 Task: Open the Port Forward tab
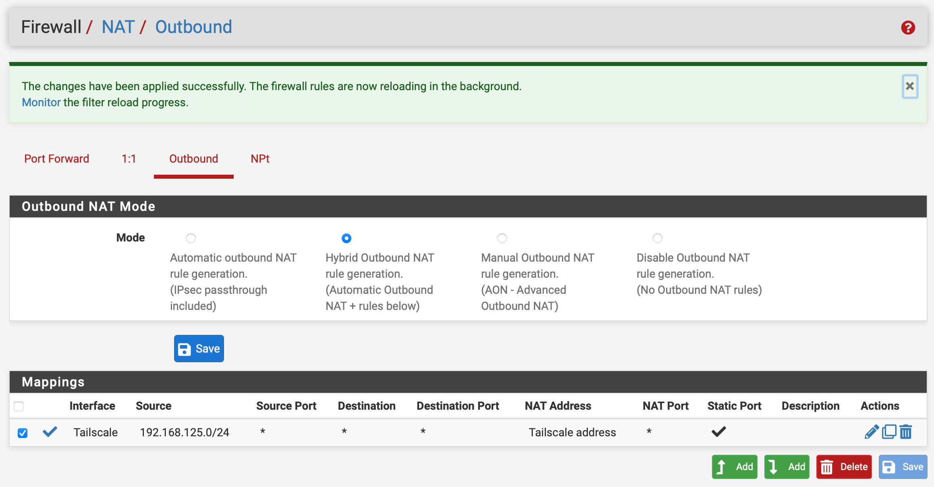[56, 159]
